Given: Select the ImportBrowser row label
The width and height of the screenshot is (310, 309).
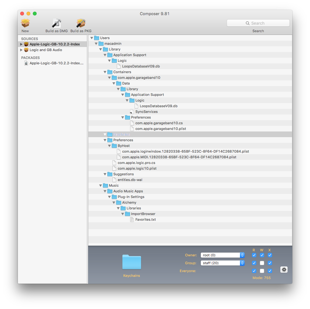Looking at the screenshot, I should pos(143,214).
